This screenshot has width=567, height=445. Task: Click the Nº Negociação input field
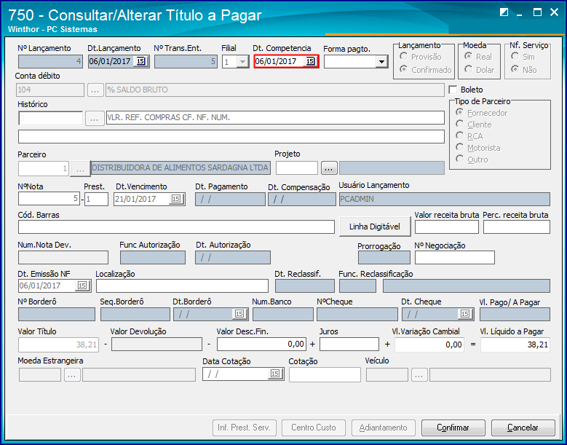pos(454,258)
